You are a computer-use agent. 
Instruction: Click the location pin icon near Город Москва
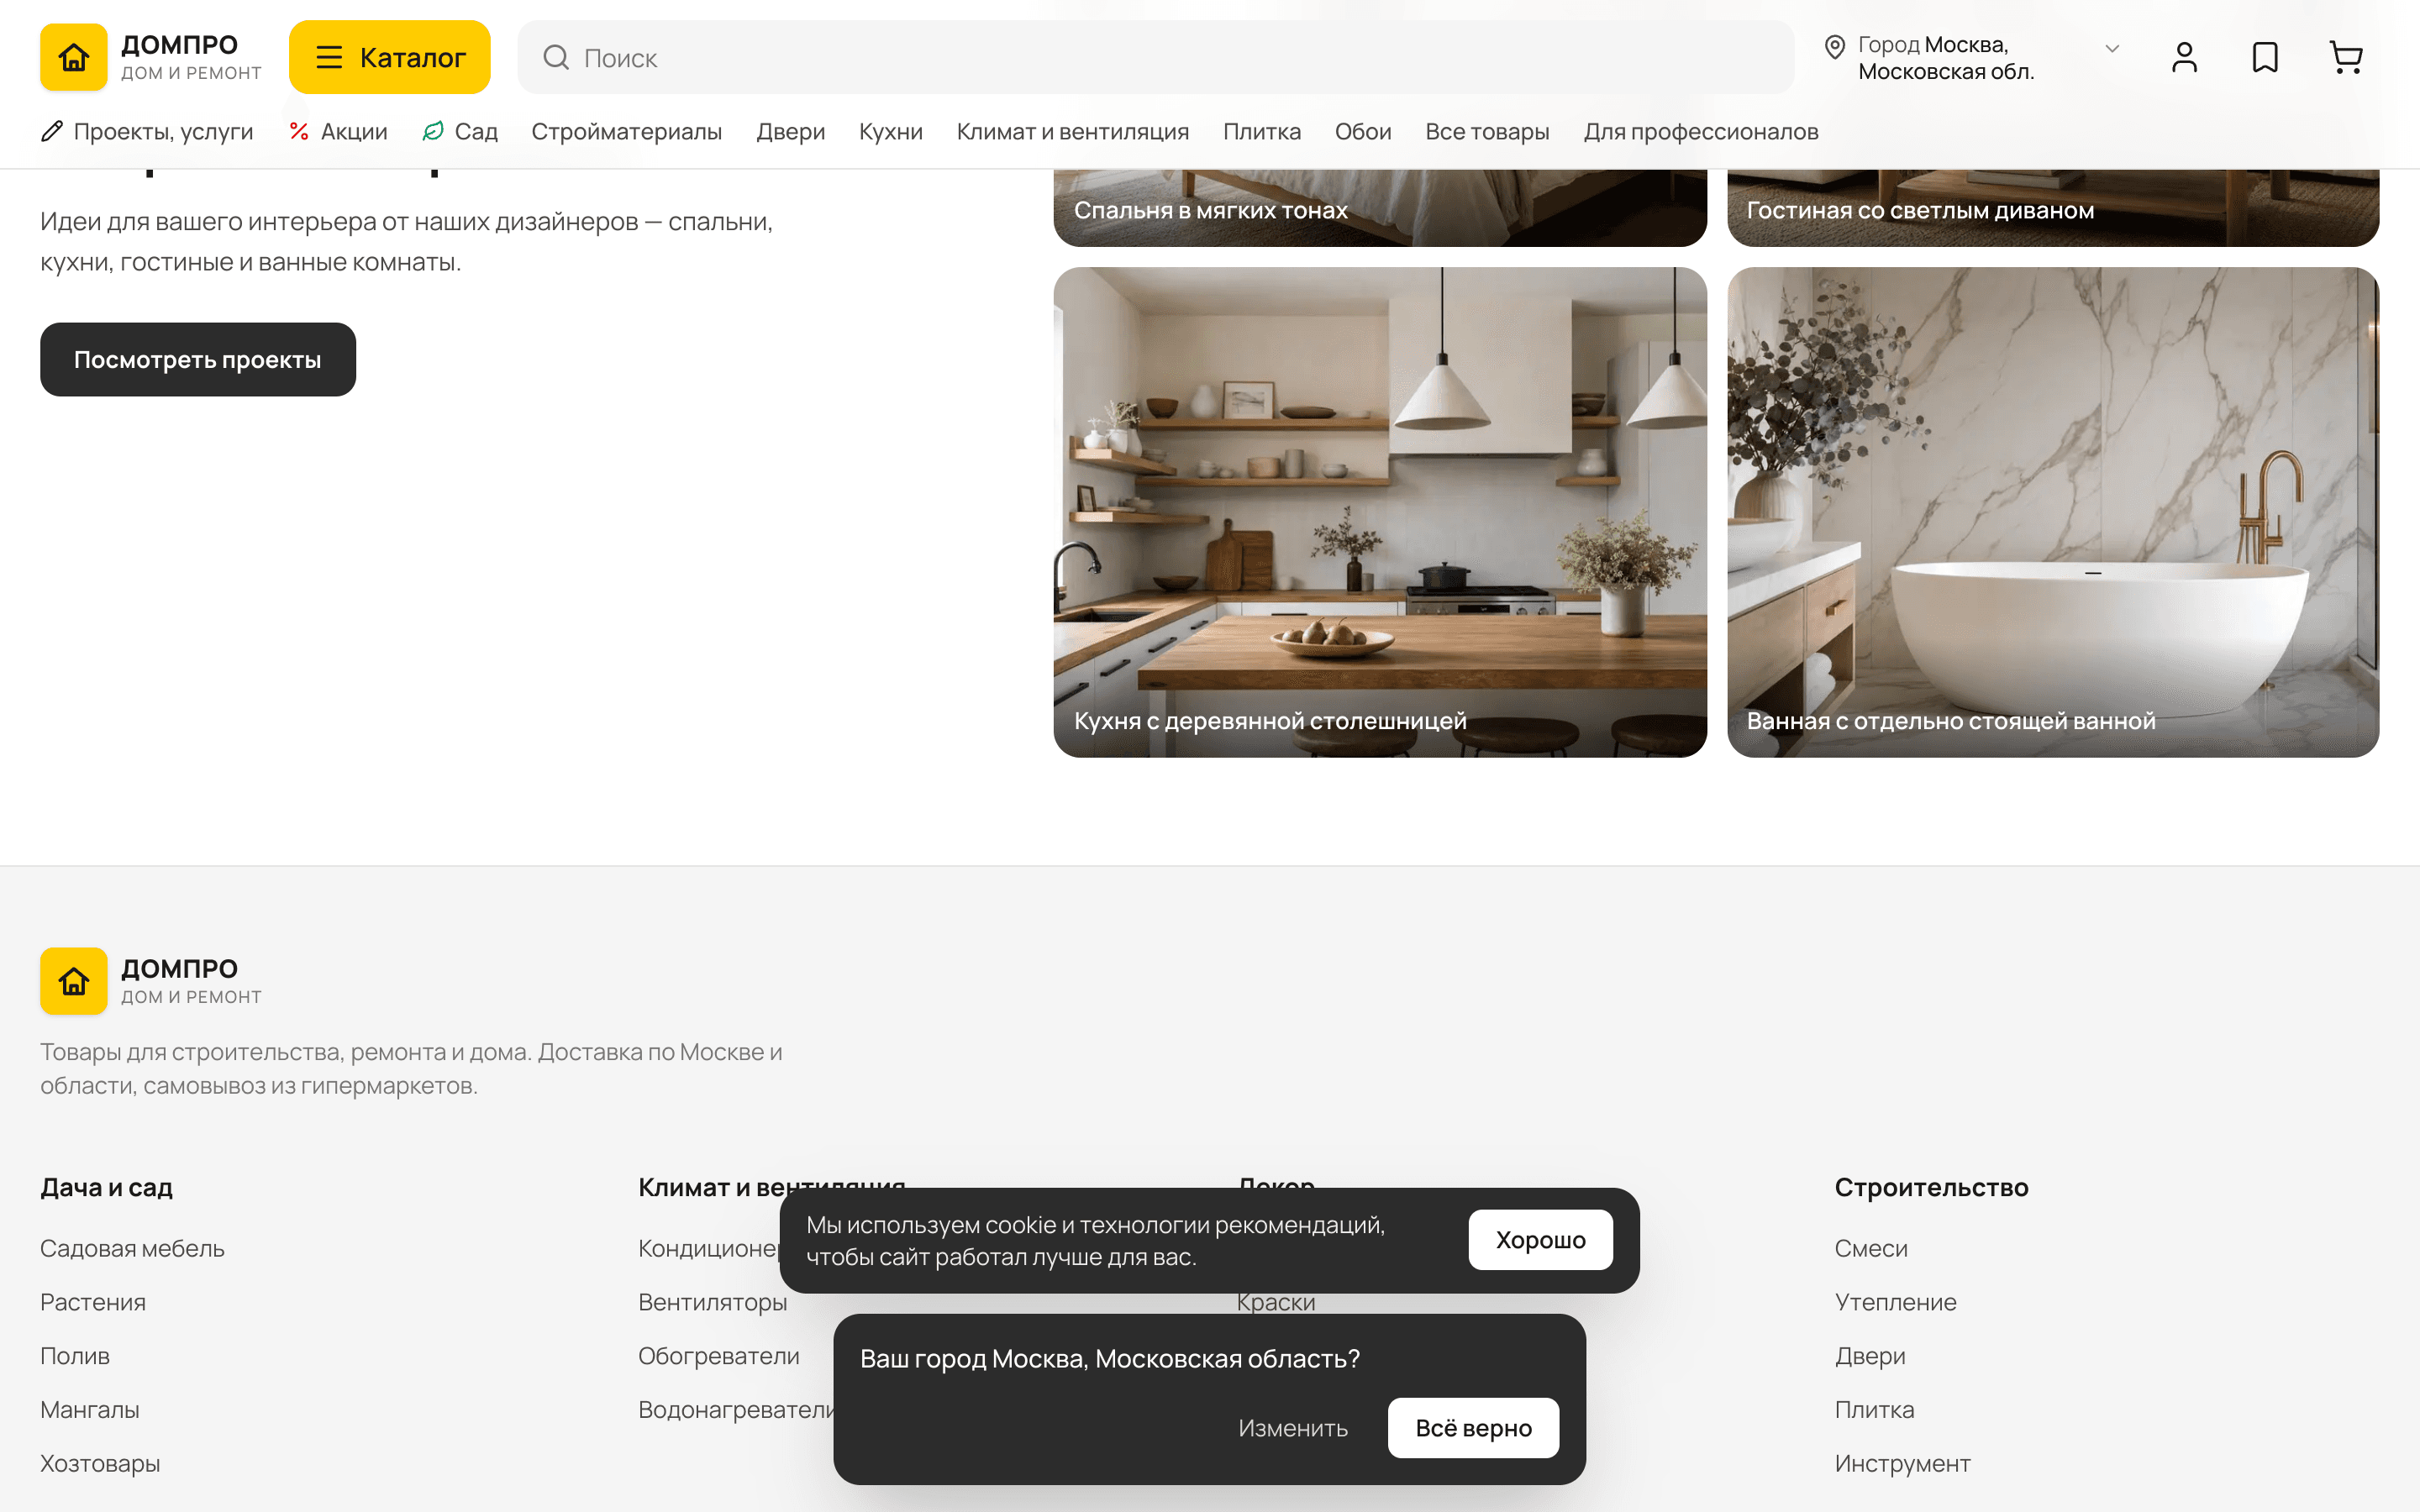(x=1834, y=47)
